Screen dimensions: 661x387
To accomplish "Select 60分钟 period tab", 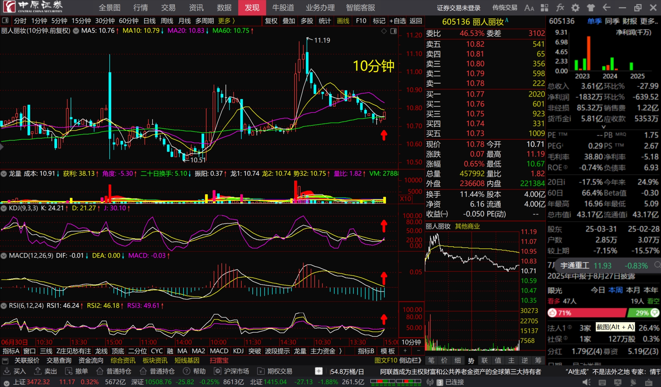I will pyautogui.click(x=129, y=21).
